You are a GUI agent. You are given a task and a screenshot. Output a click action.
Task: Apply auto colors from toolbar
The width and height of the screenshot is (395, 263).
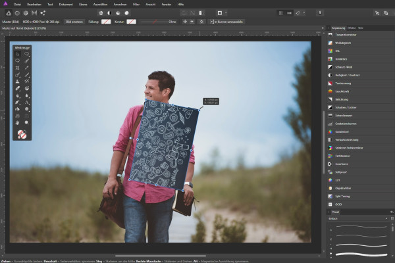coord(118,13)
